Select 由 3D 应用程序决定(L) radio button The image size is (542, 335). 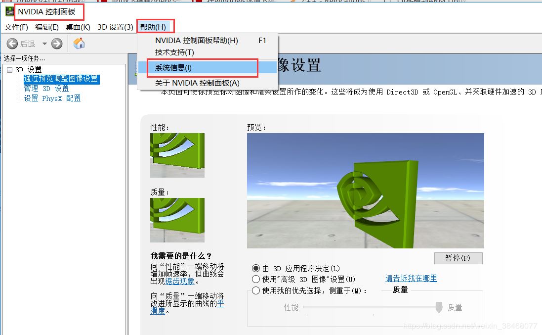(256, 268)
